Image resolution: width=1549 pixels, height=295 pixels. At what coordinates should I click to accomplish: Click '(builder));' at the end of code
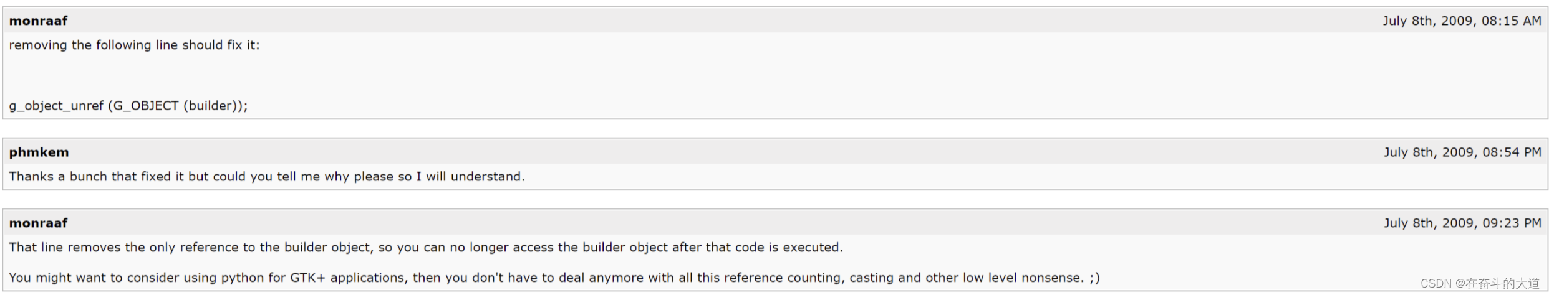(215, 106)
